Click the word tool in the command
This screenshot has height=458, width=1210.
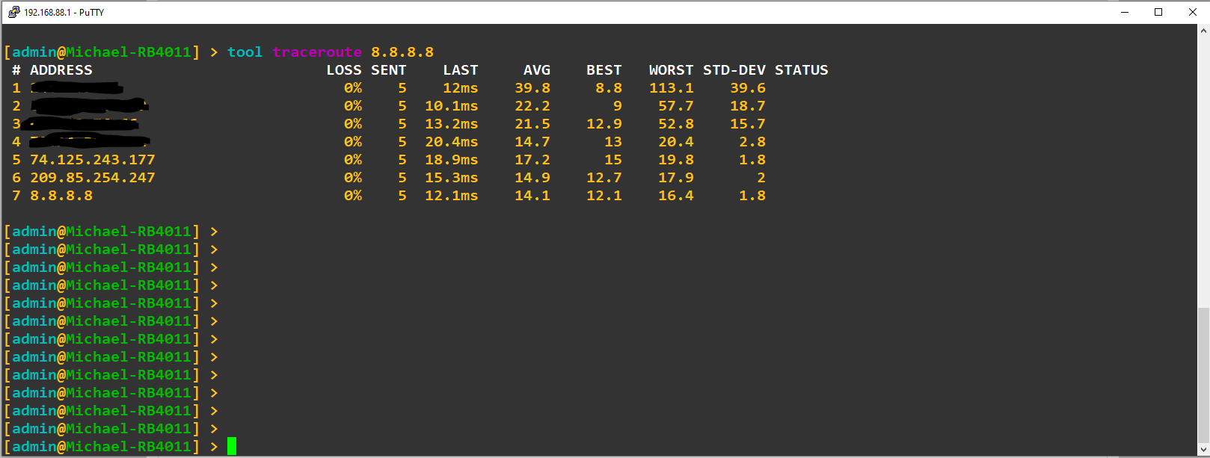(245, 52)
